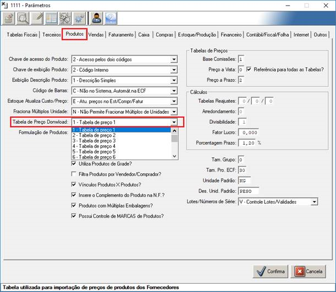Click the Arredondamento field
The height and width of the screenshot is (292, 336).
(241, 112)
